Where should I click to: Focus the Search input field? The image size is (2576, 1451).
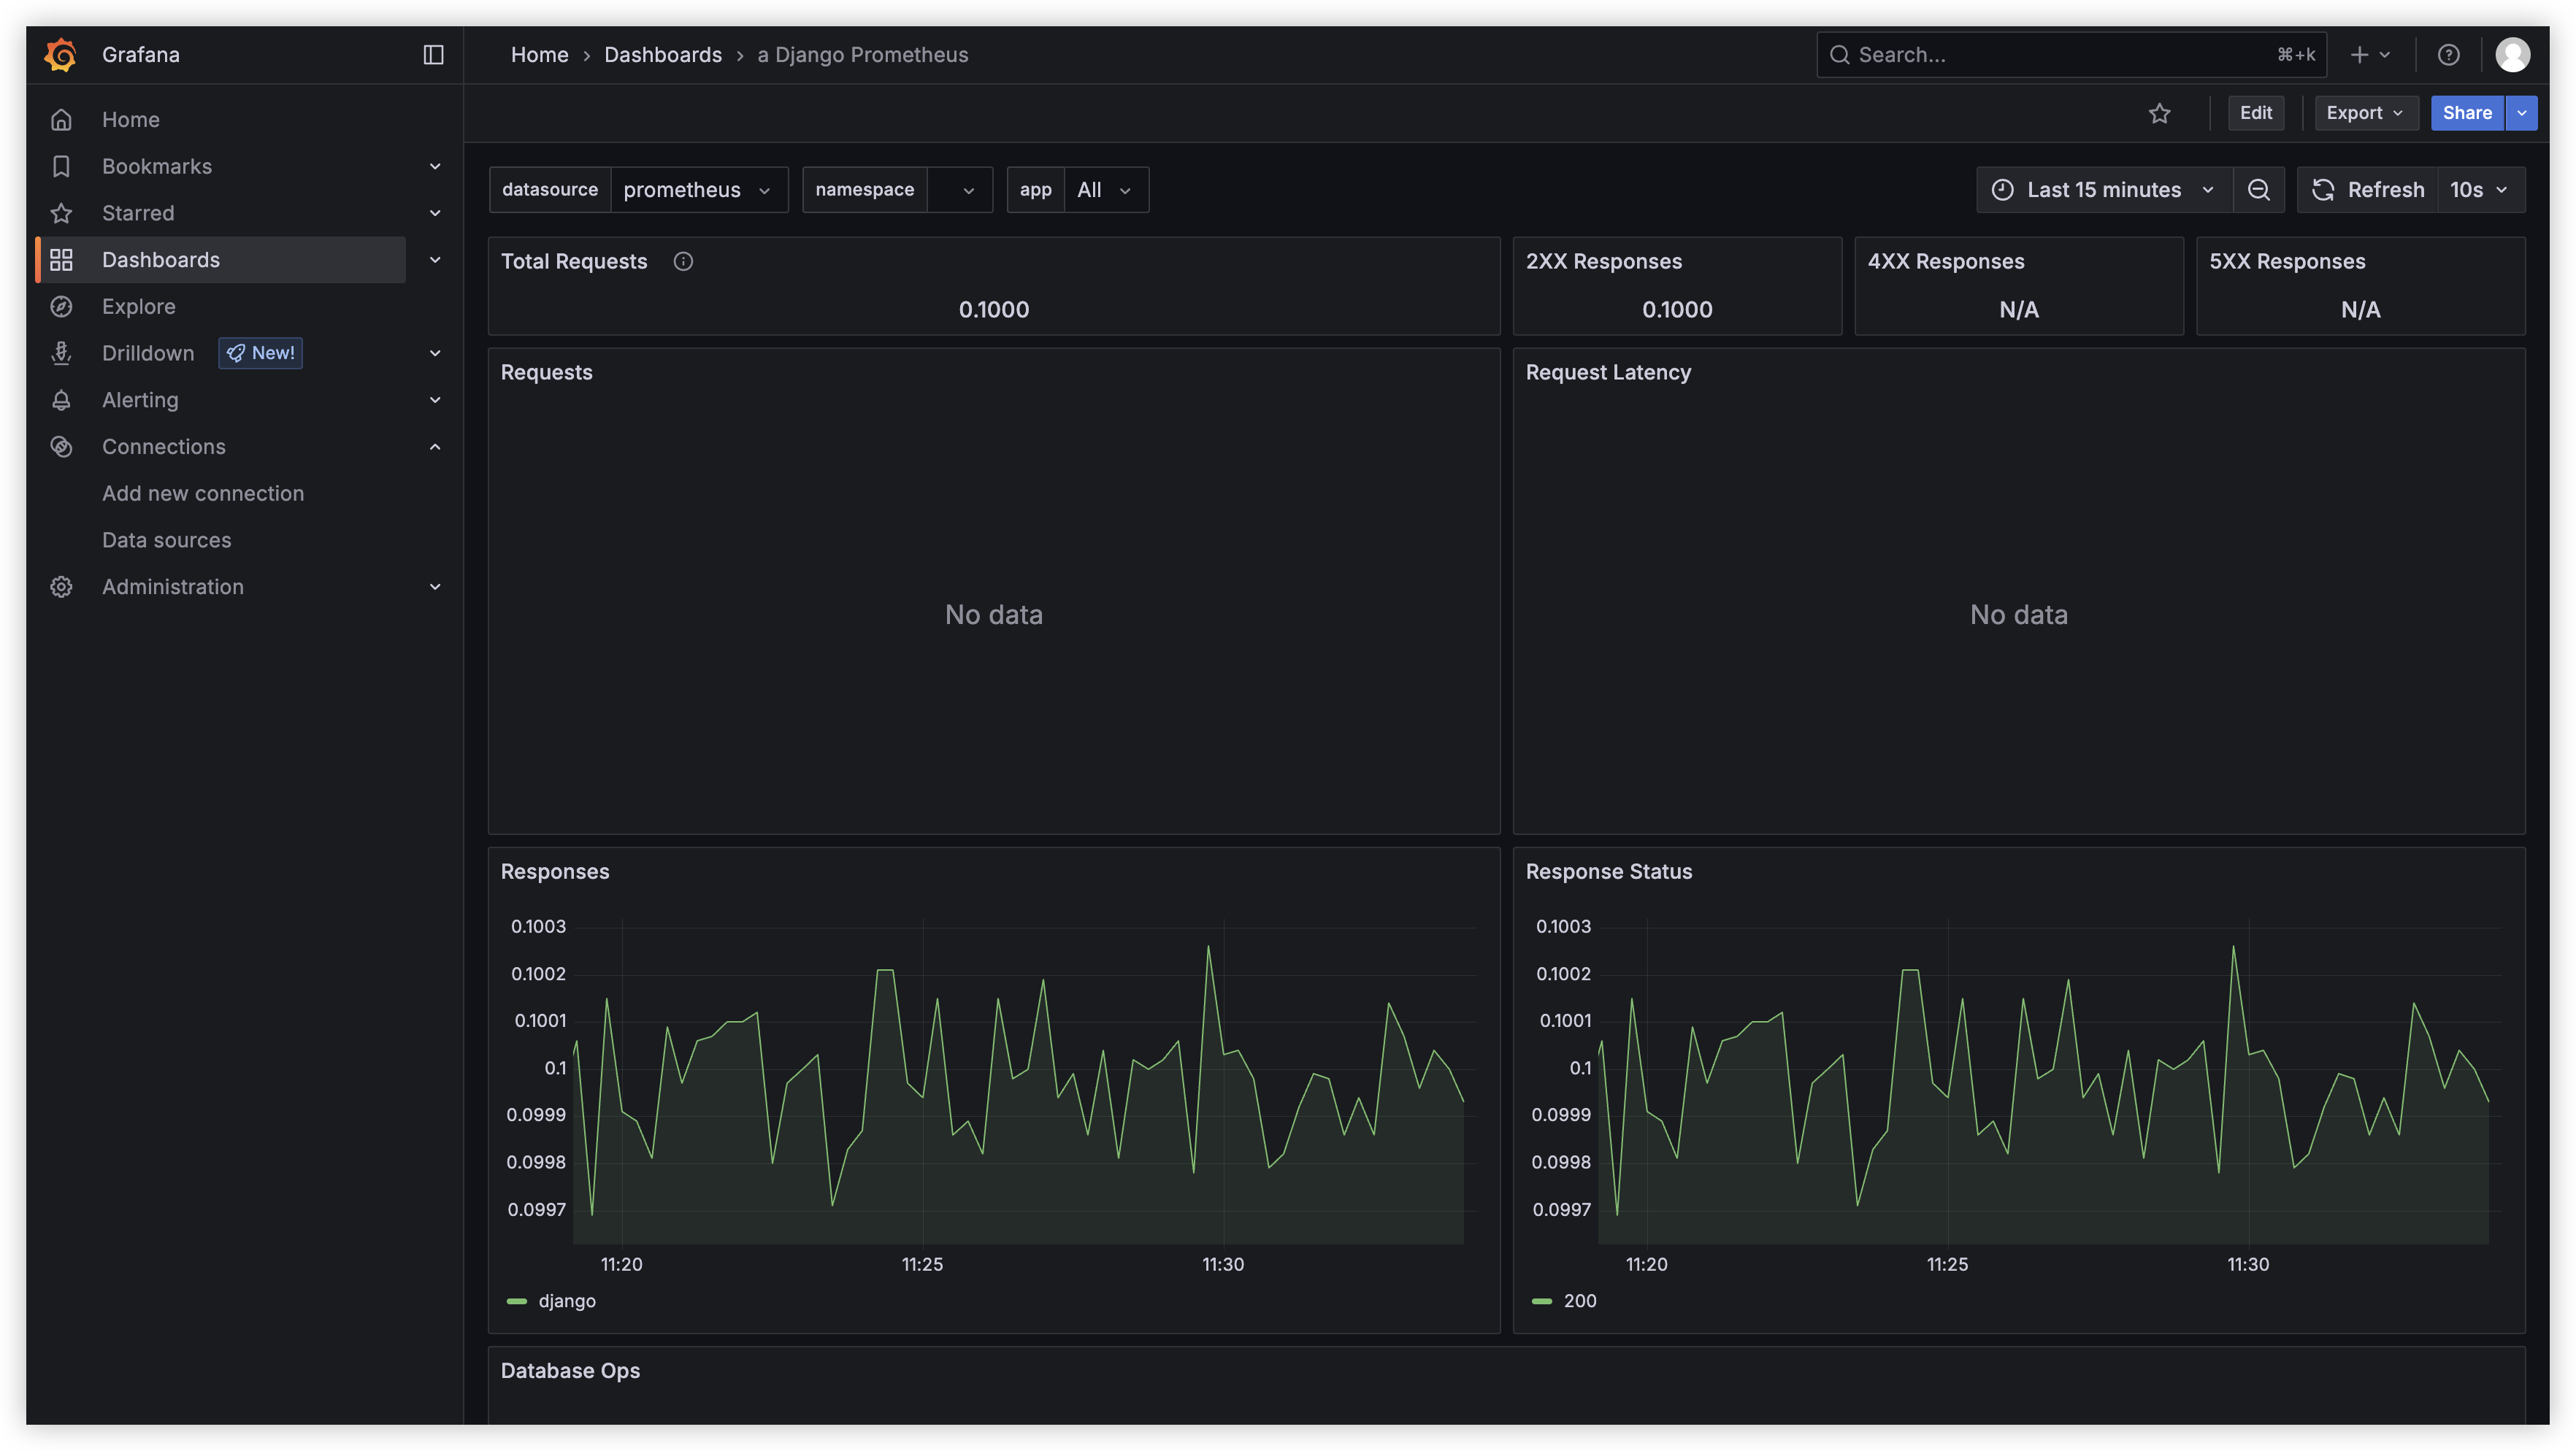point(2071,55)
